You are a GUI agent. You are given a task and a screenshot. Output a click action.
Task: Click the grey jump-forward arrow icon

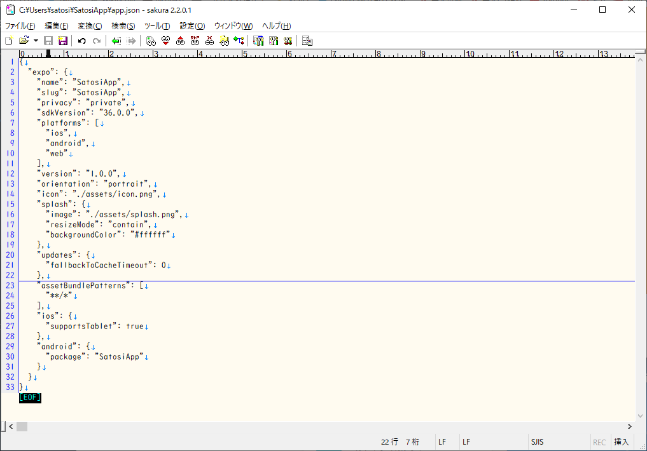point(131,41)
